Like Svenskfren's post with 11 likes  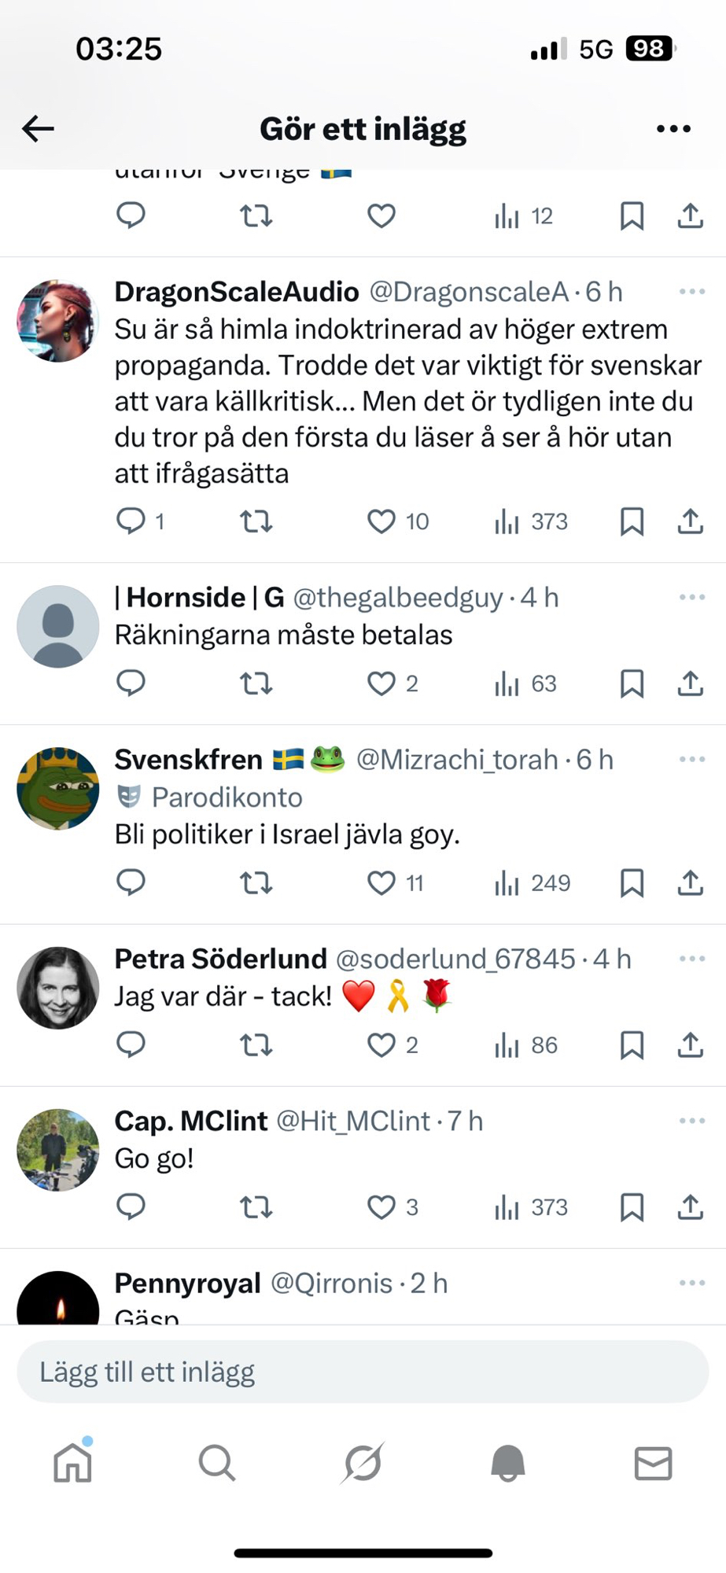coord(381,883)
